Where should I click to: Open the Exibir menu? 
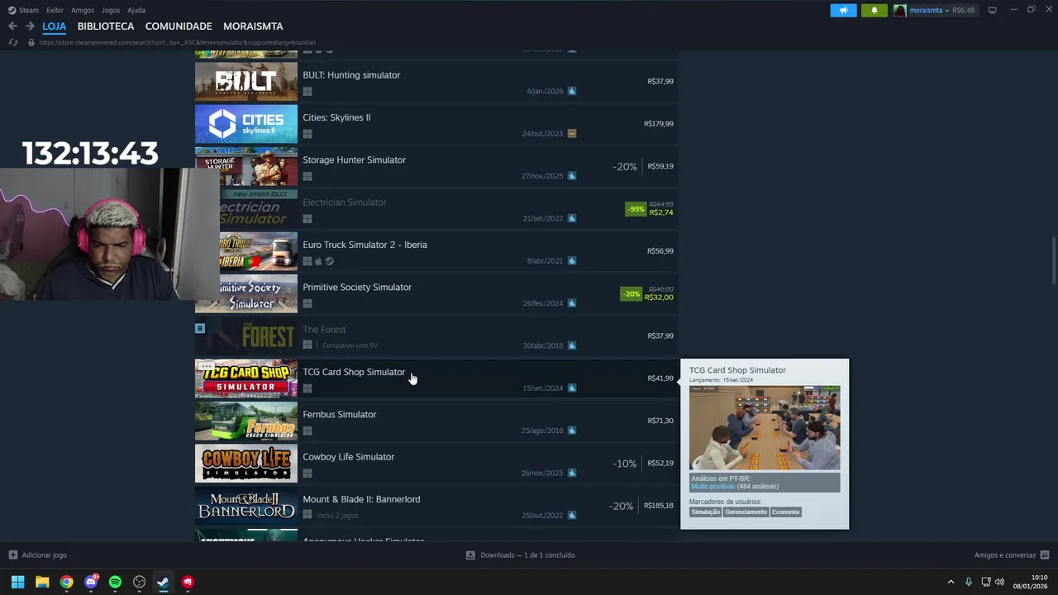pos(55,10)
